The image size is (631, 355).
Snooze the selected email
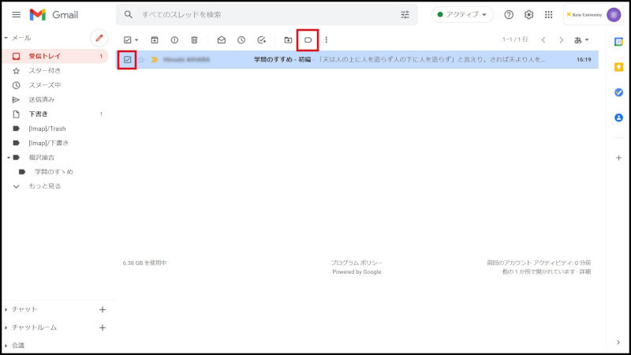tap(241, 39)
